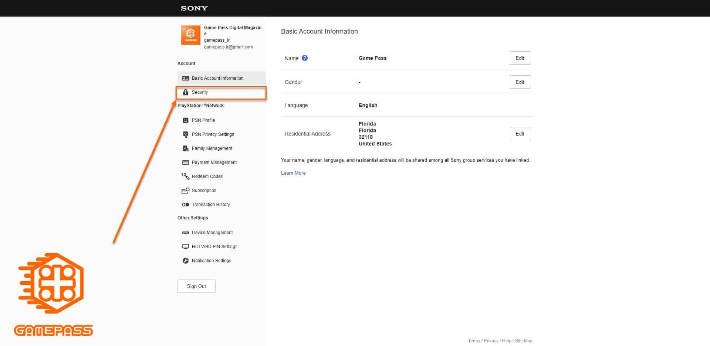Open PSN Privacy Settings
This screenshot has width=710, height=346.
click(x=222, y=134)
